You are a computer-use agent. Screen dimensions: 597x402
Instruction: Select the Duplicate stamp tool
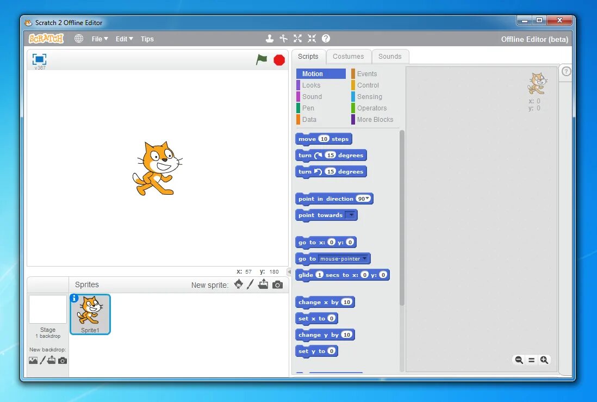pyautogui.click(x=270, y=39)
